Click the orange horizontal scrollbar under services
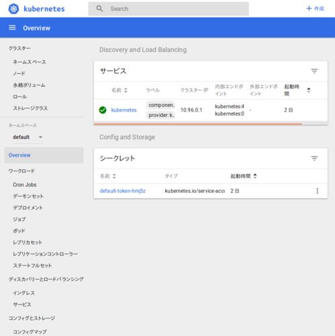 pyautogui.click(x=198, y=124)
